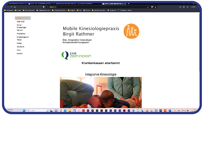This screenshot has width=205, height=143.
Task: Open the Links navigation entry
Action: click(19, 50)
